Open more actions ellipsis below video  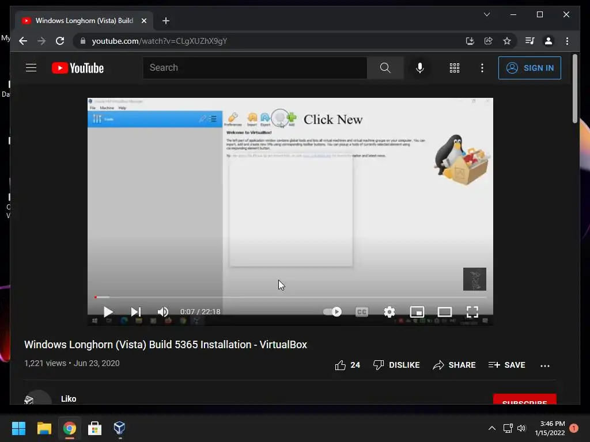(x=545, y=365)
